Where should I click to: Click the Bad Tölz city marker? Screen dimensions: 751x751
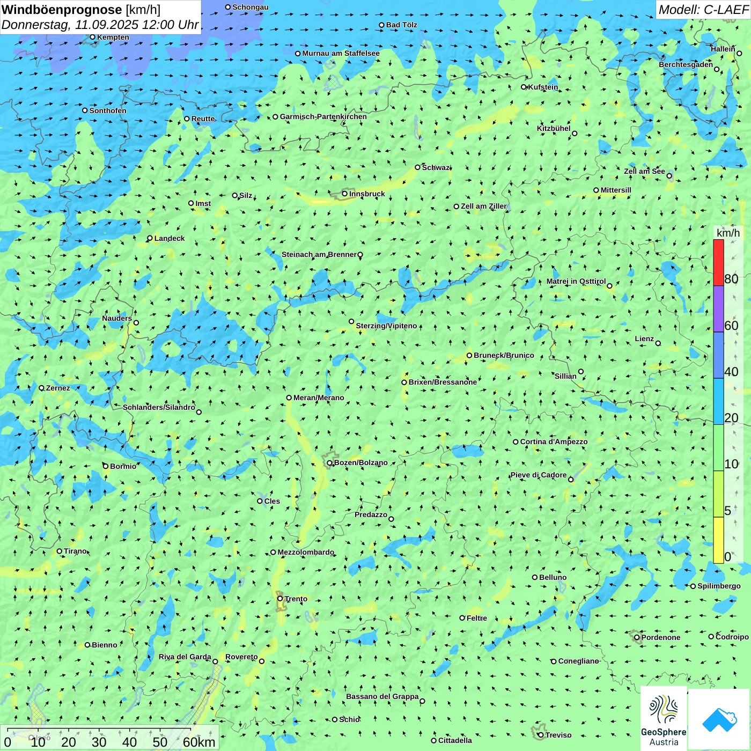tap(382, 25)
